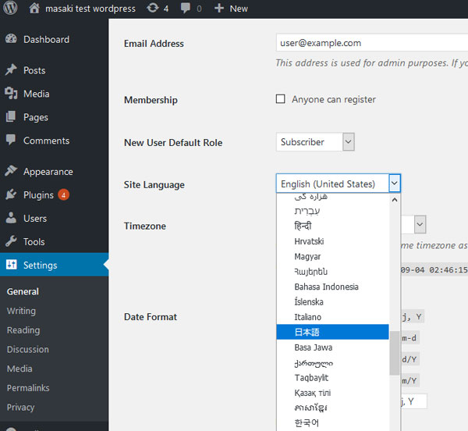This screenshot has width=468, height=431.
Task: Select ქართული language option
Action: (x=332, y=362)
